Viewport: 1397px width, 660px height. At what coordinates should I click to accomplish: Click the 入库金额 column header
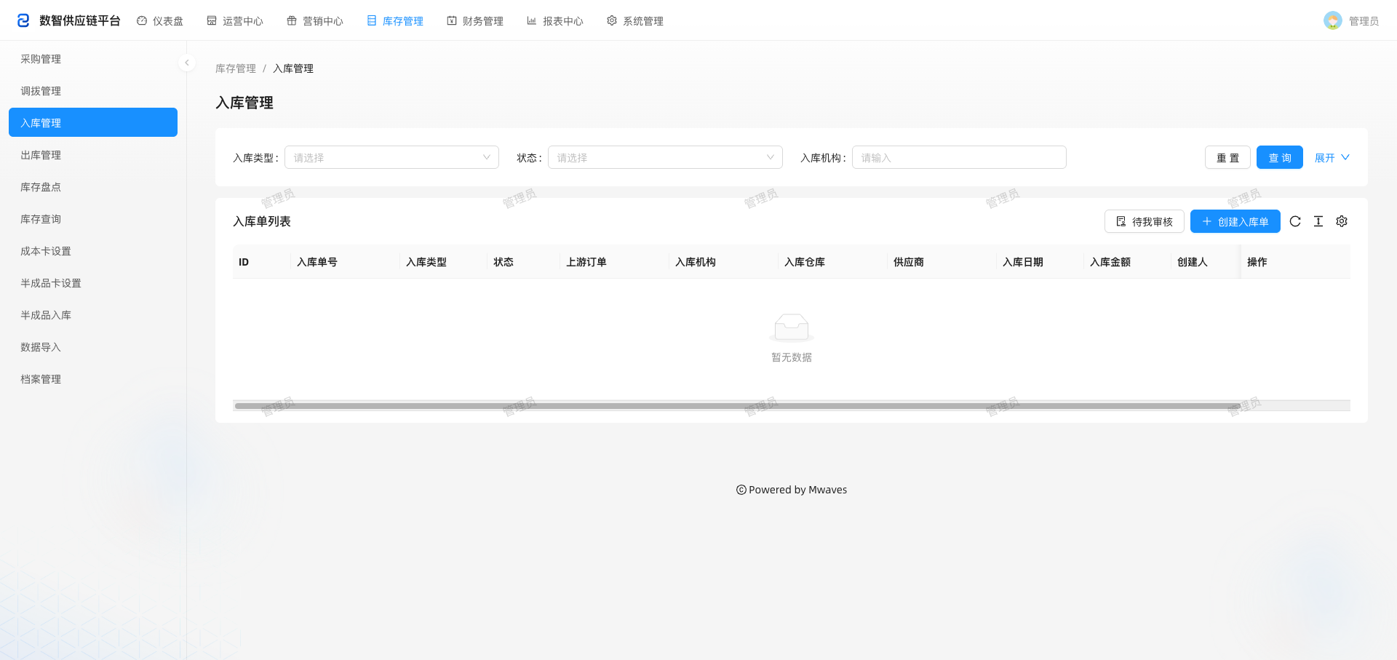1128,262
